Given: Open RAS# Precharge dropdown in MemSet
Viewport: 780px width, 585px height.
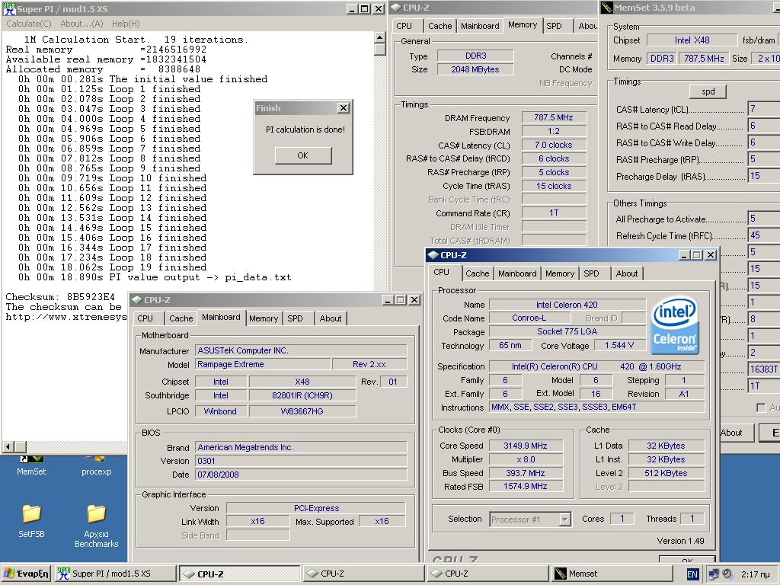Looking at the screenshot, I should 763,159.
